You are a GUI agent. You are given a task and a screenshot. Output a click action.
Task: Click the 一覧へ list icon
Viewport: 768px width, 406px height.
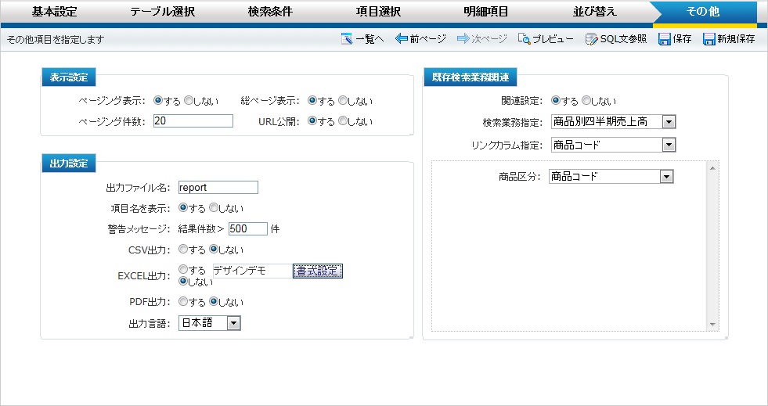coord(347,38)
